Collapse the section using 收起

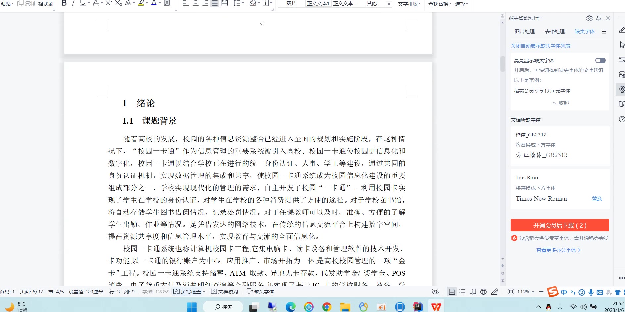pos(560,103)
